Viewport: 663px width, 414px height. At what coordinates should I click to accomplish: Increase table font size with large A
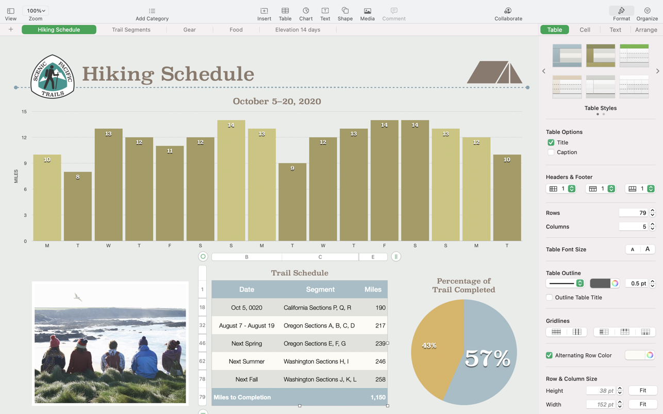(648, 249)
